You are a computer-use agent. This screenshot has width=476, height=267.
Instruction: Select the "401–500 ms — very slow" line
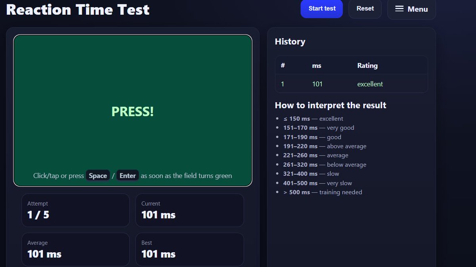tap(318, 183)
